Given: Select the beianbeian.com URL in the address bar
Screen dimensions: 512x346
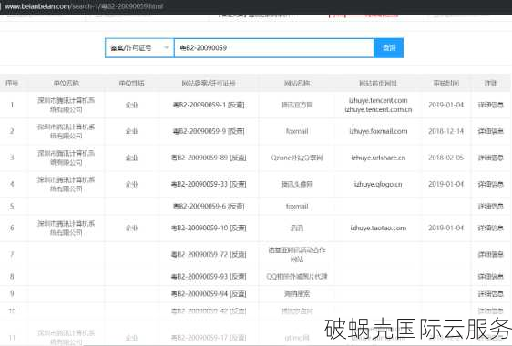Looking at the screenshot, I should coord(84,6).
